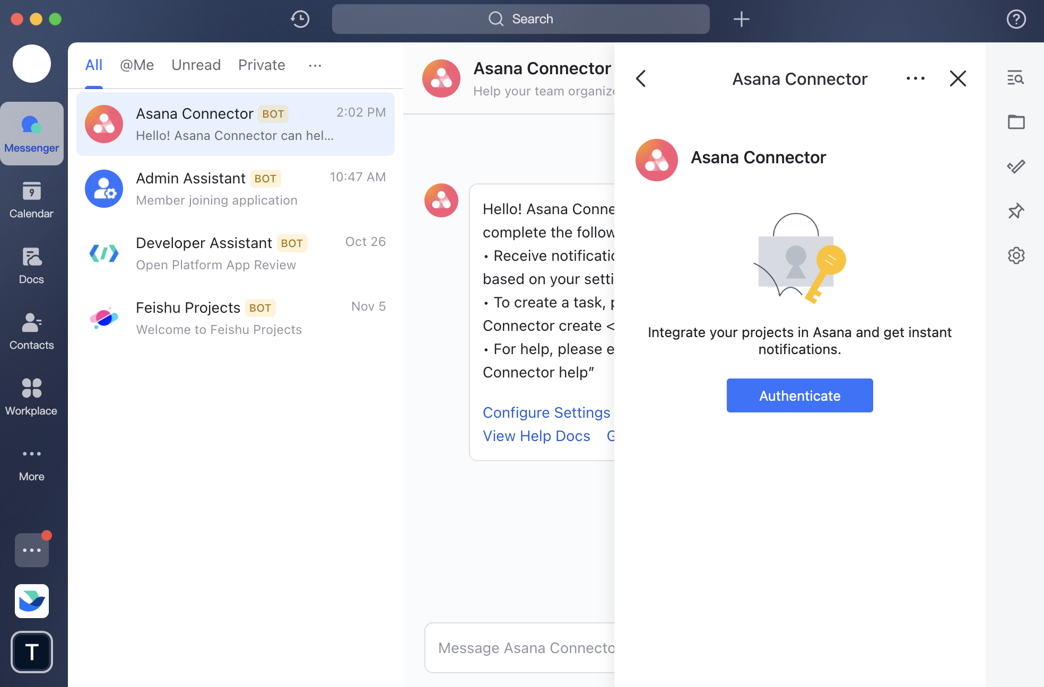This screenshot has width=1044, height=687.
Task: Open pinned messages pin icon
Action: click(1016, 211)
